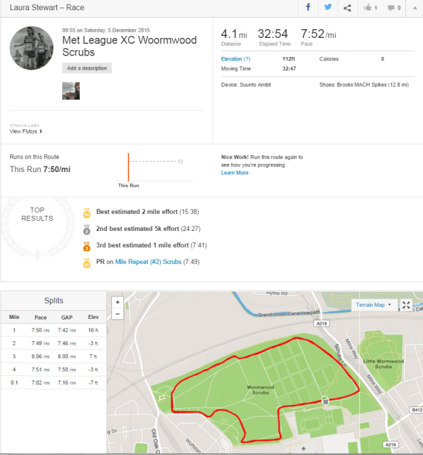Select the mile 3 split row
This screenshot has height=455, width=423.
53,355
